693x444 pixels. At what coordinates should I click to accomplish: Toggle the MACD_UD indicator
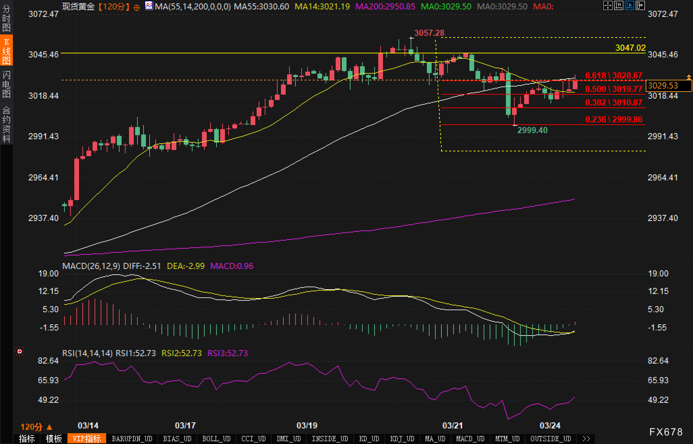pos(470,439)
